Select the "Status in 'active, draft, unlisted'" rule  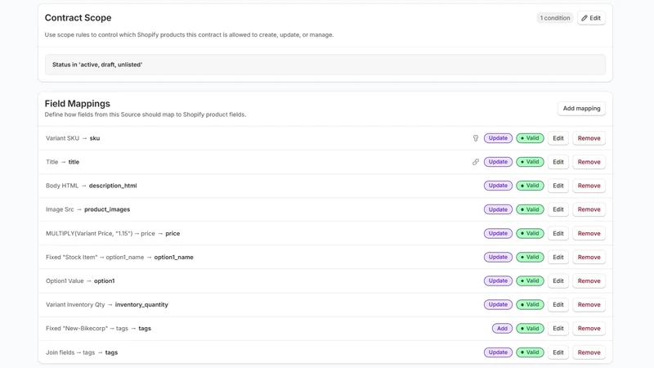click(x=325, y=65)
